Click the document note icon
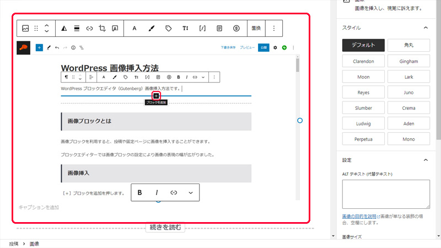 point(219,28)
